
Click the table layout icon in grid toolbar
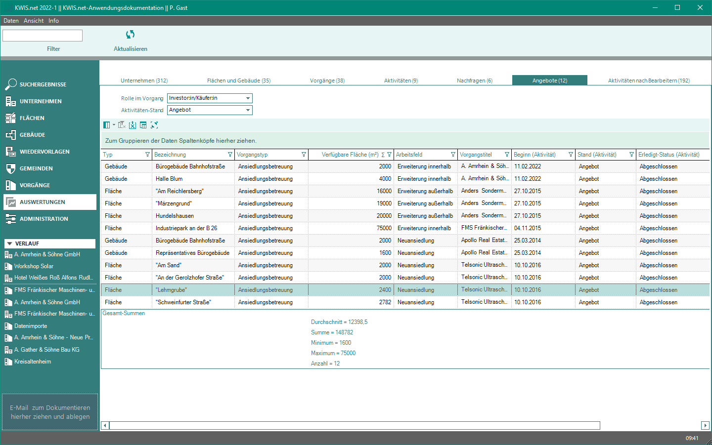point(143,125)
